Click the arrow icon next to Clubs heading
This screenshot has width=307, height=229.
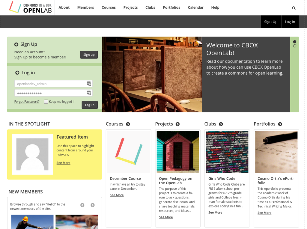pyautogui.click(x=221, y=124)
